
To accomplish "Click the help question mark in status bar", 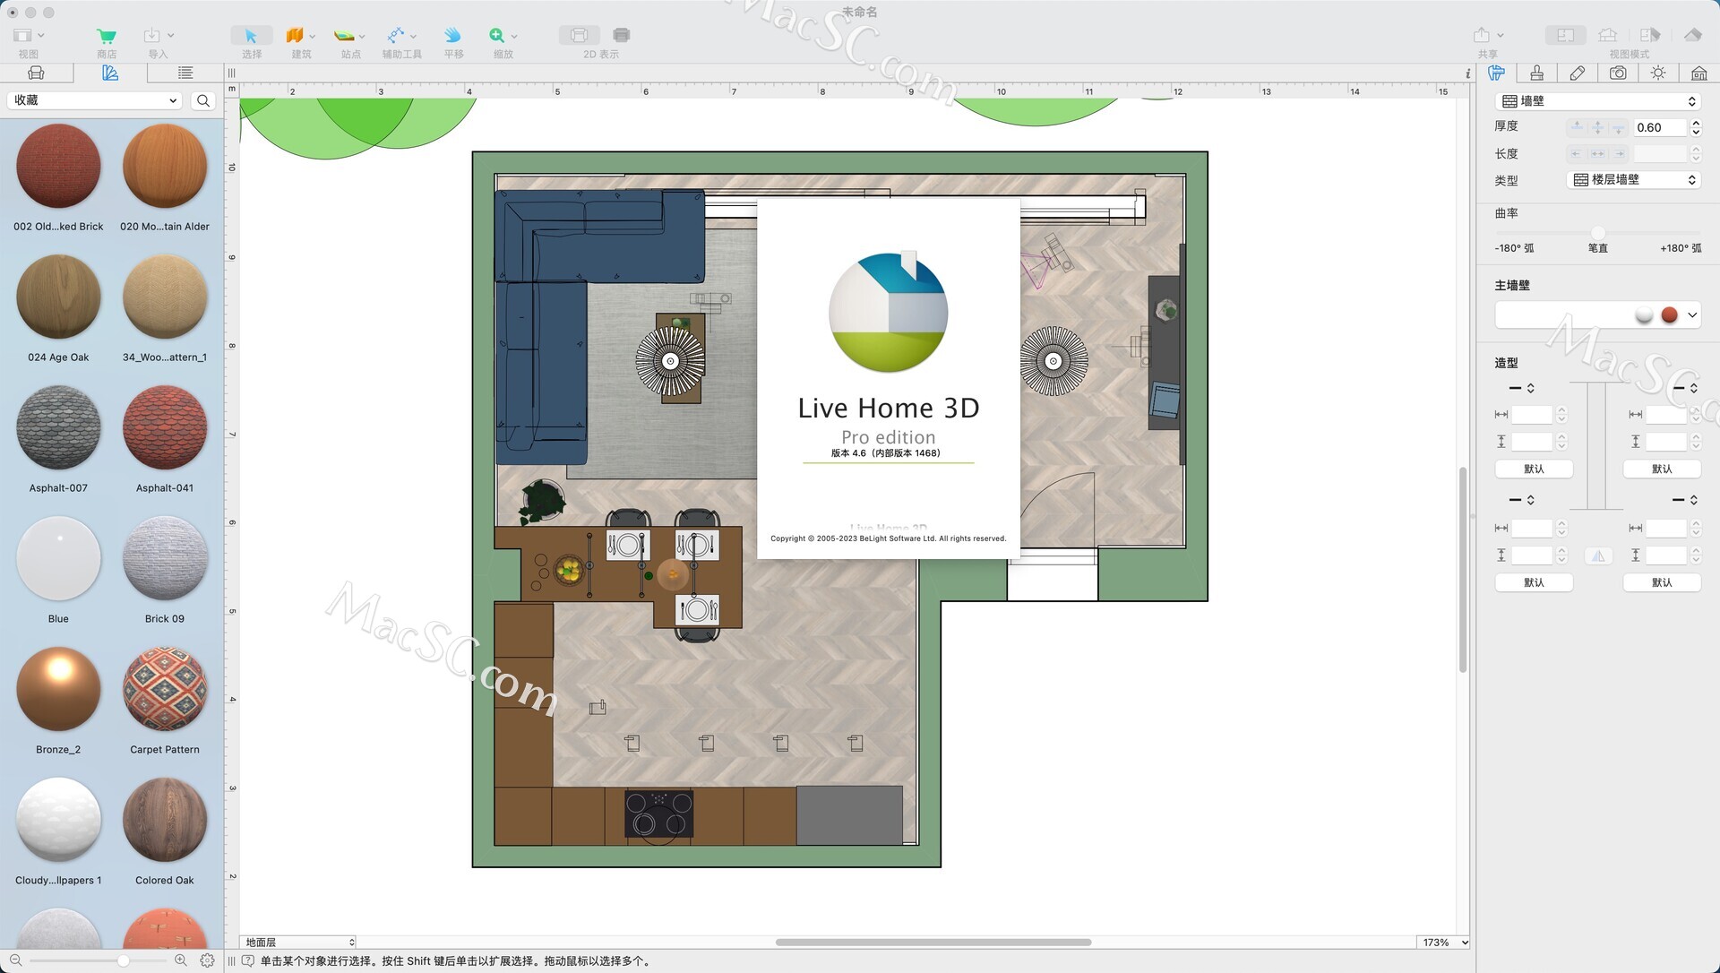I will click(247, 961).
